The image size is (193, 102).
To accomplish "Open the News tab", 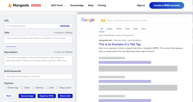I will point(128,29).
